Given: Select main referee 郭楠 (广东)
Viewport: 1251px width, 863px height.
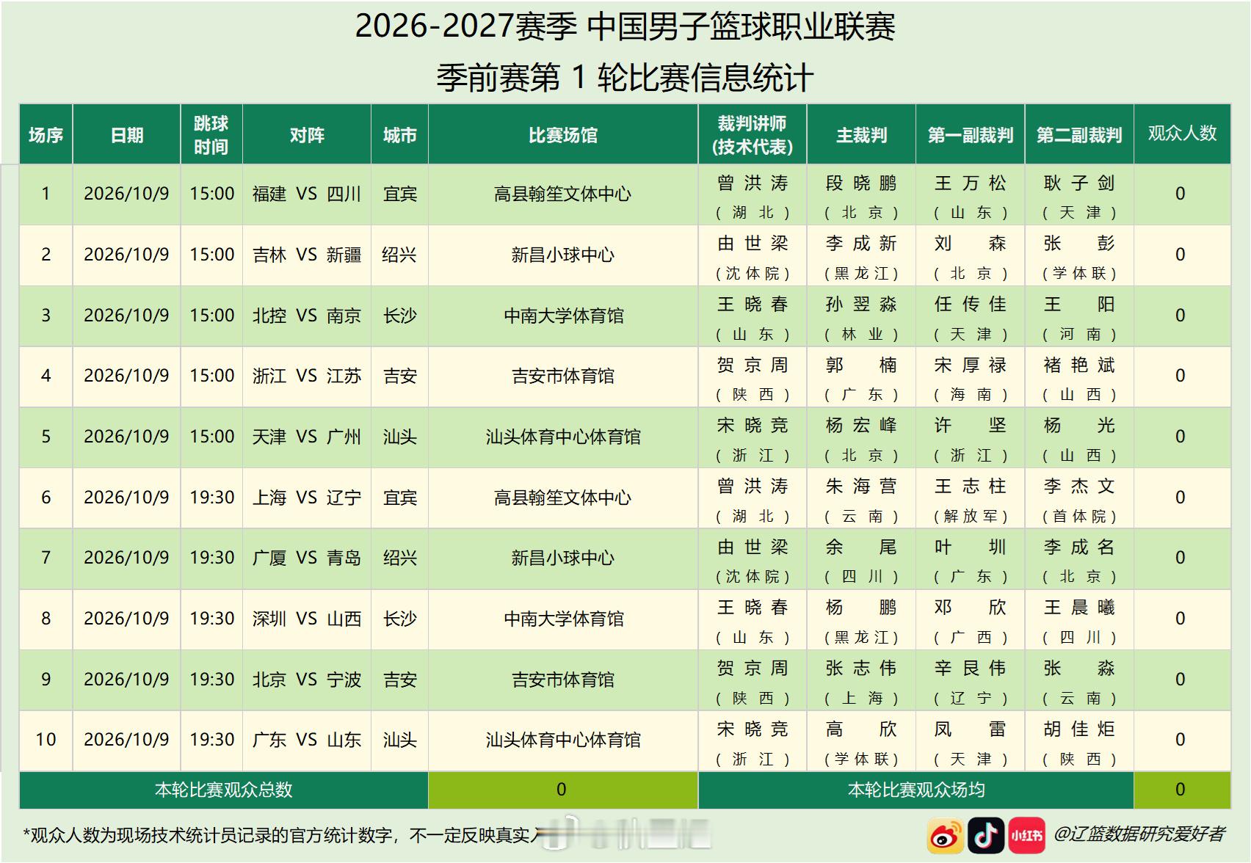Looking at the screenshot, I should tap(861, 376).
